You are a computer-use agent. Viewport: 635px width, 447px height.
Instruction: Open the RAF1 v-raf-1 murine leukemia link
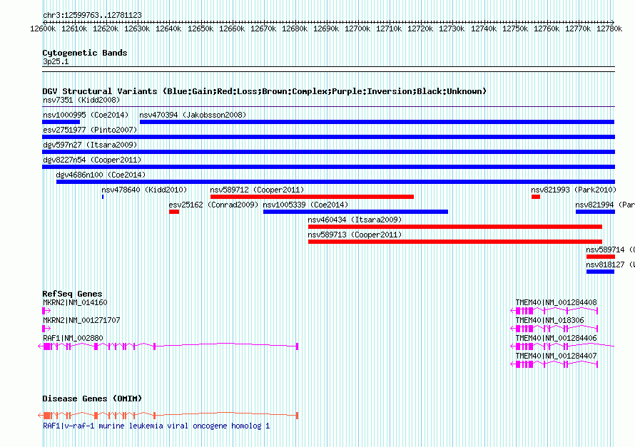(x=156, y=426)
